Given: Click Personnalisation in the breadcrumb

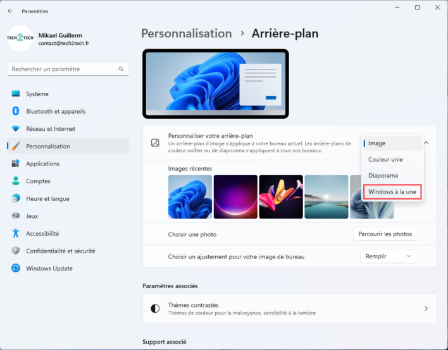Looking at the screenshot, I should point(186,33).
